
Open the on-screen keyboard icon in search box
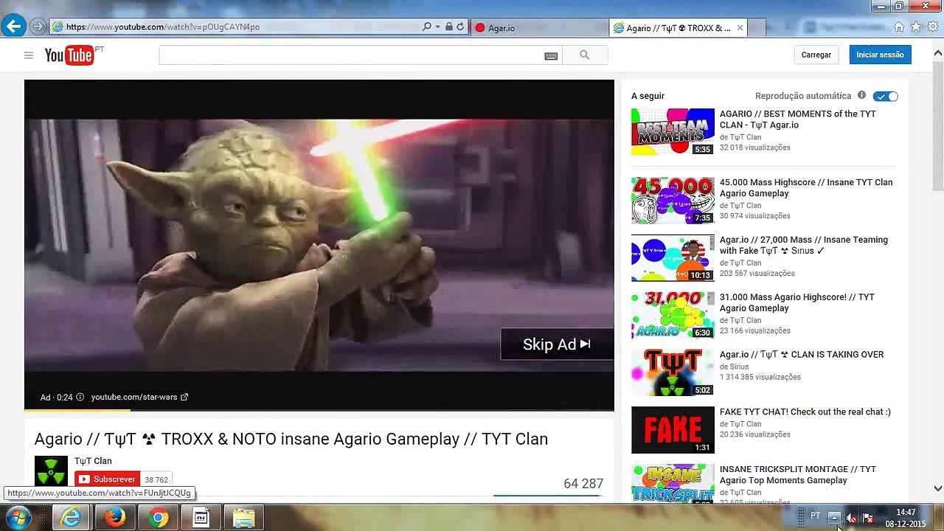pyautogui.click(x=551, y=55)
